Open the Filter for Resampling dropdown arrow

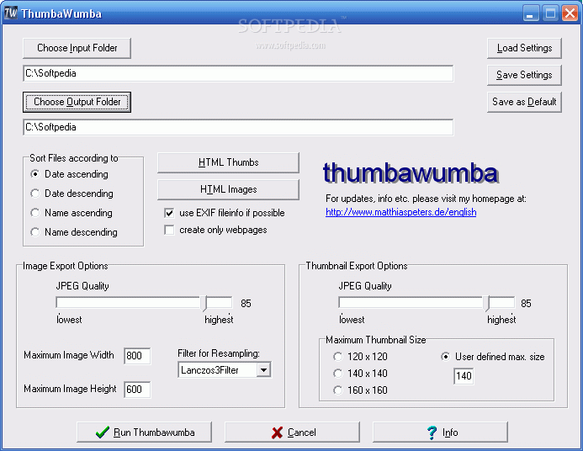tap(263, 370)
